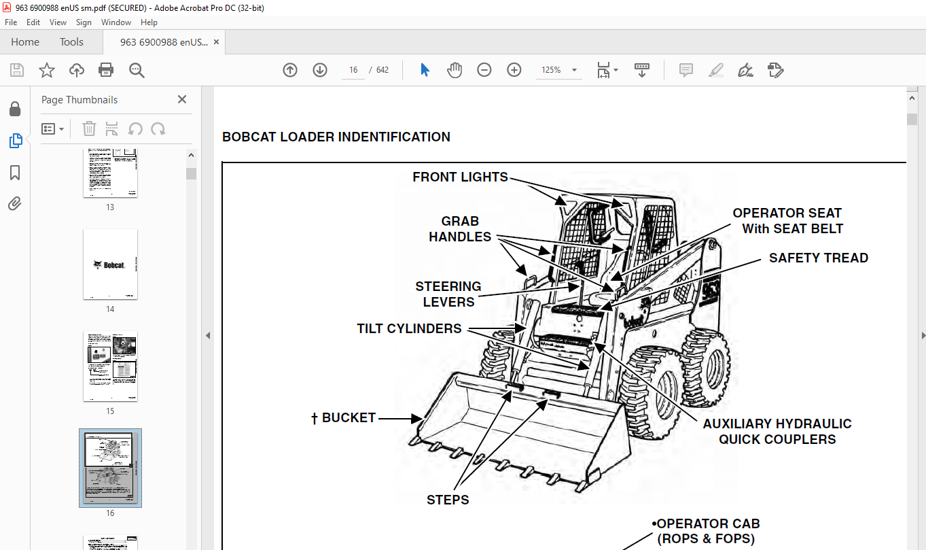Viewport: 926px width, 550px height.
Task: Open the File menu
Action: click(11, 22)
